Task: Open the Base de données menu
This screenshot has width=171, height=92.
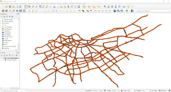Action: [x=51, y=4]
